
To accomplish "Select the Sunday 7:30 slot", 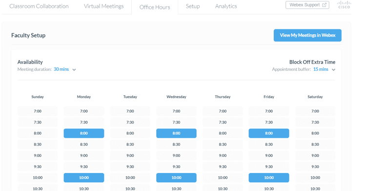I will 38,122.
